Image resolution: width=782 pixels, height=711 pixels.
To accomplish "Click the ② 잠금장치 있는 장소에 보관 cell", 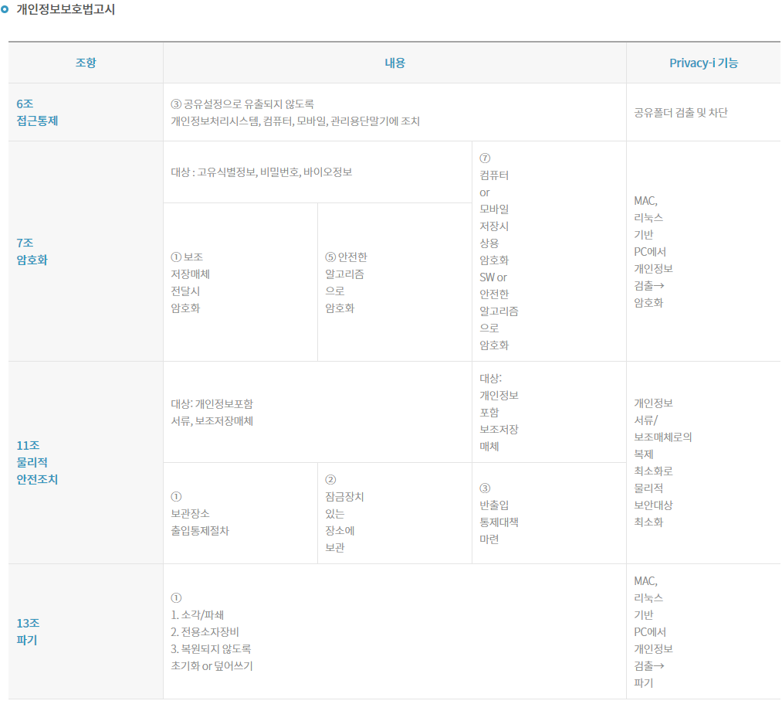I will click(394, 513).
